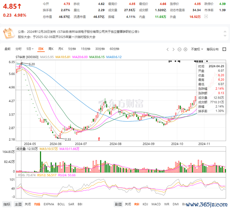Switch to 分时 intraday tab
Image resolution: width=230 pixels, height=210 pixels.
point(18,49)
